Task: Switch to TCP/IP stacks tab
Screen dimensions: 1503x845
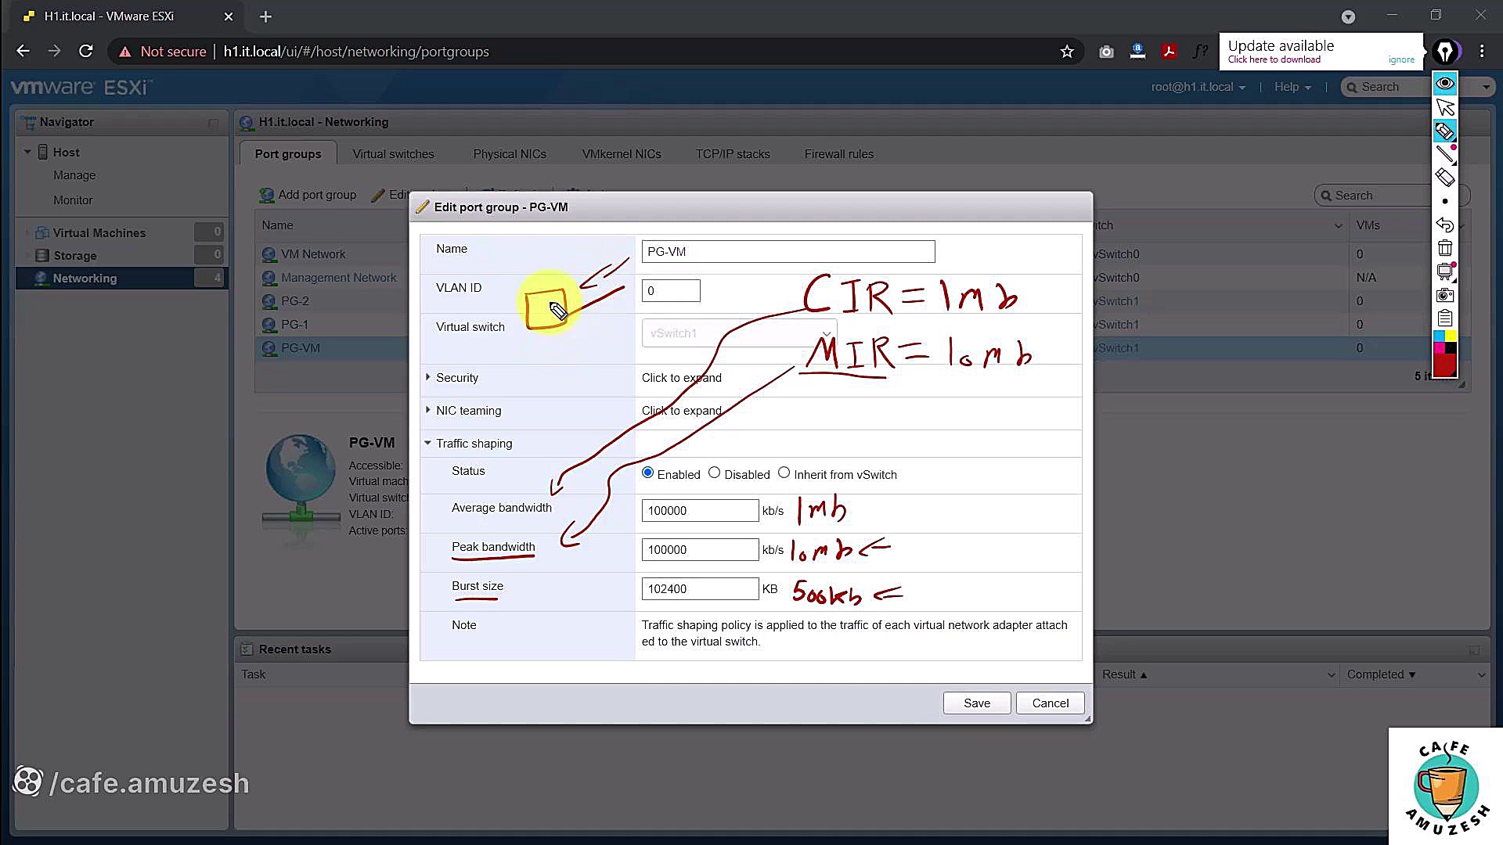Action: (733, 154)
